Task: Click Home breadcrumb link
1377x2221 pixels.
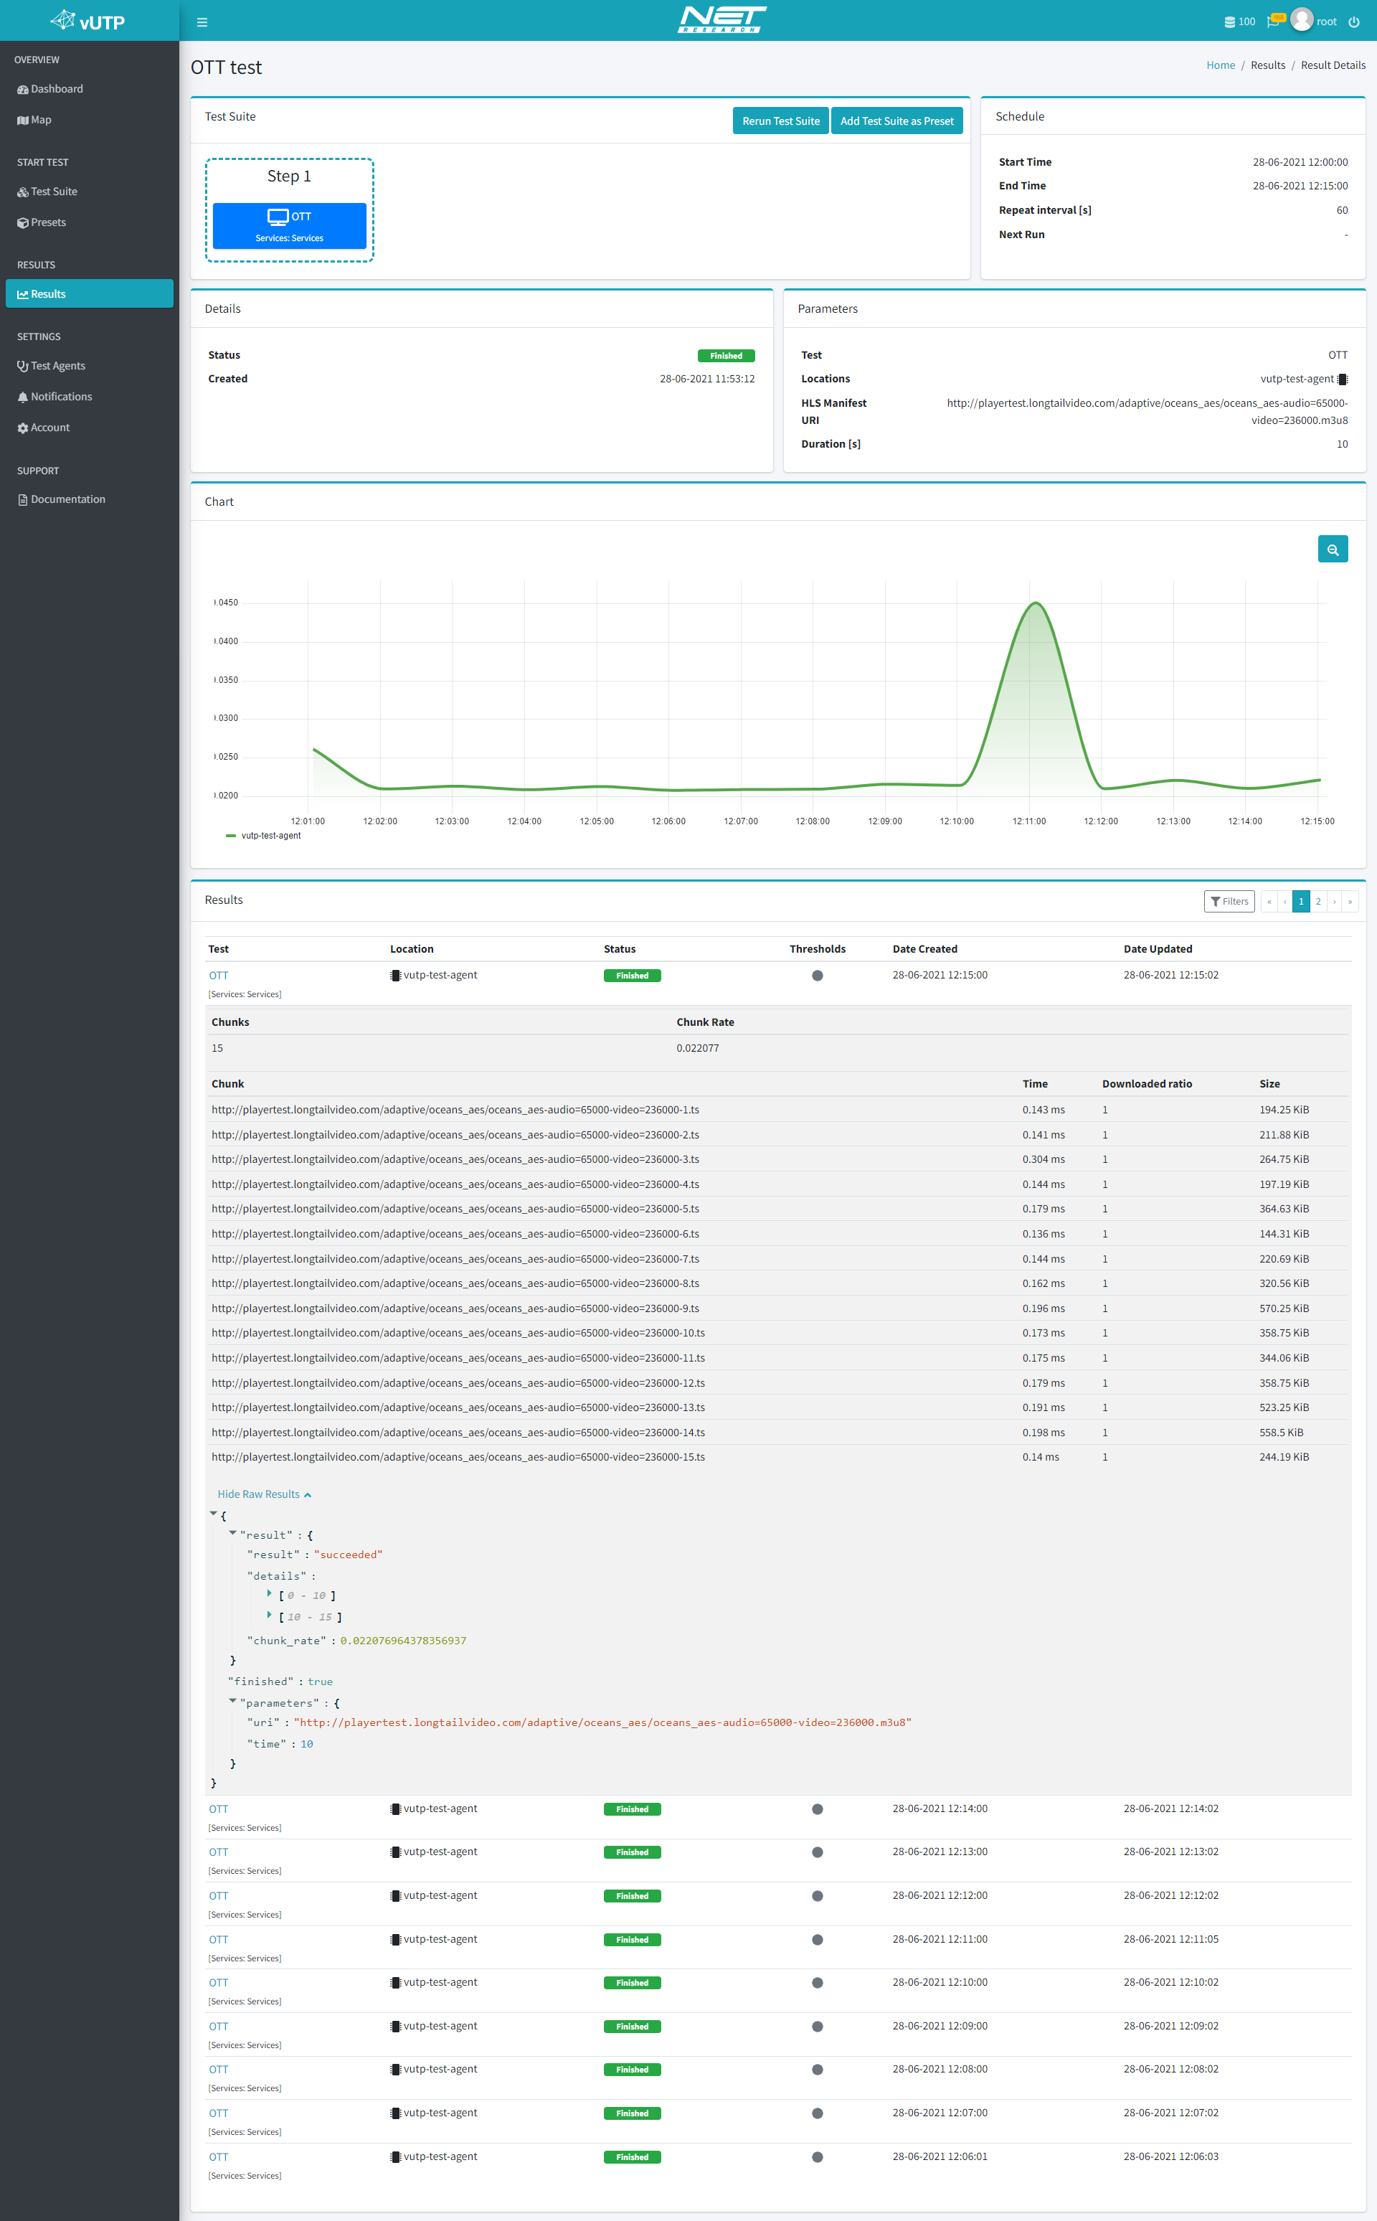Action: click(x=1221, y=65)
